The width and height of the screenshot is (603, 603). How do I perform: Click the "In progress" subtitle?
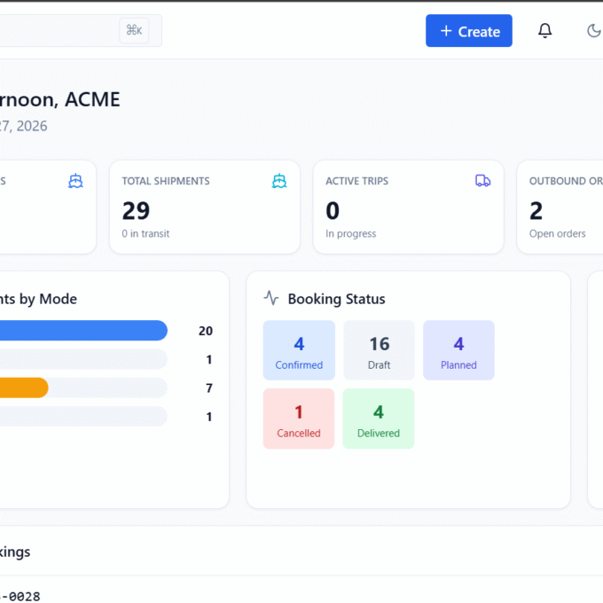click(351, 233)
